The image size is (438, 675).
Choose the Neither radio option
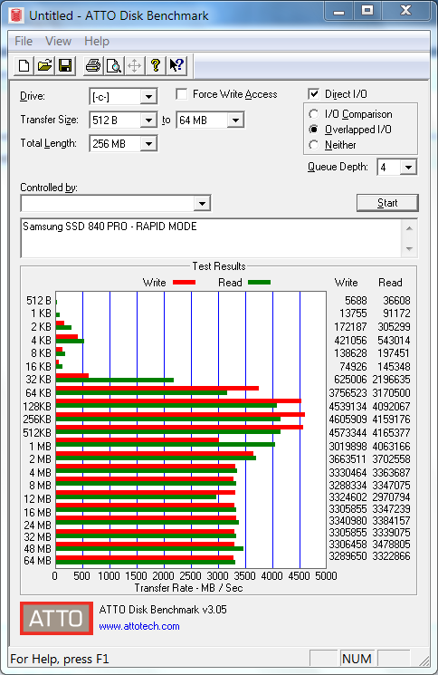314,145
